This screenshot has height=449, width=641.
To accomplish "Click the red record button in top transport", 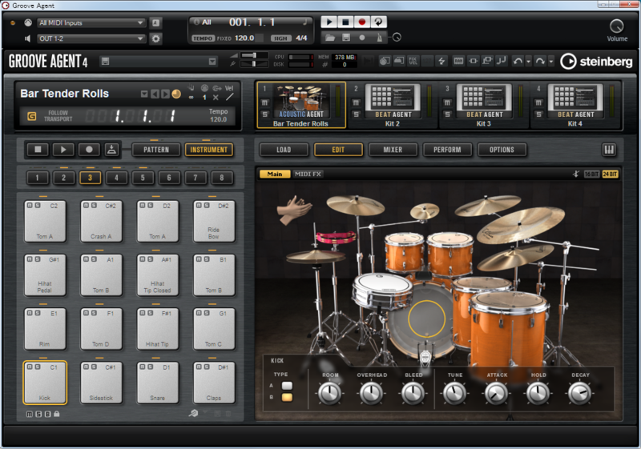I will click(362, 22).
